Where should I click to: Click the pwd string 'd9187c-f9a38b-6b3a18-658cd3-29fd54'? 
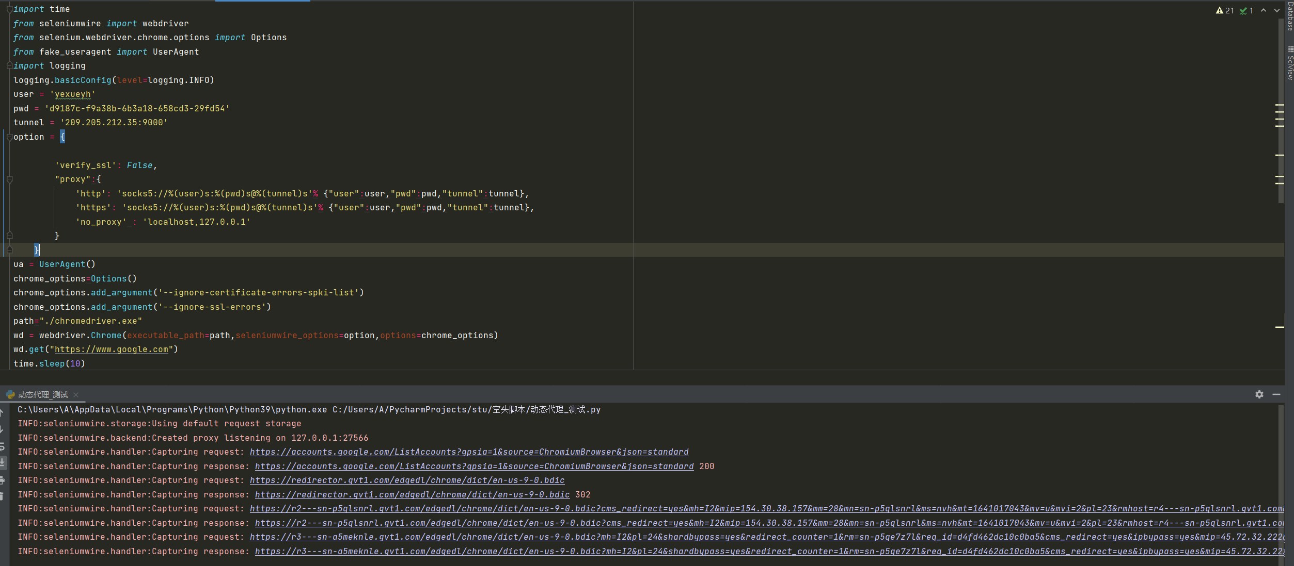point(137,109)
